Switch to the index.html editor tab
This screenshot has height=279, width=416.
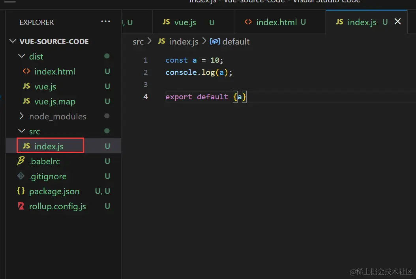[x=280, y=22]
